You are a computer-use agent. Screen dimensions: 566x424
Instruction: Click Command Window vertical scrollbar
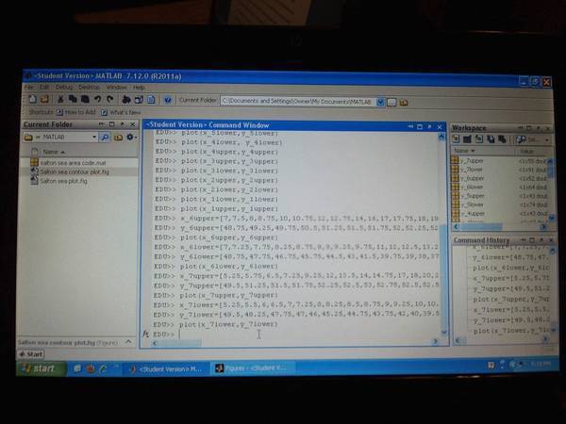point(442,235)
